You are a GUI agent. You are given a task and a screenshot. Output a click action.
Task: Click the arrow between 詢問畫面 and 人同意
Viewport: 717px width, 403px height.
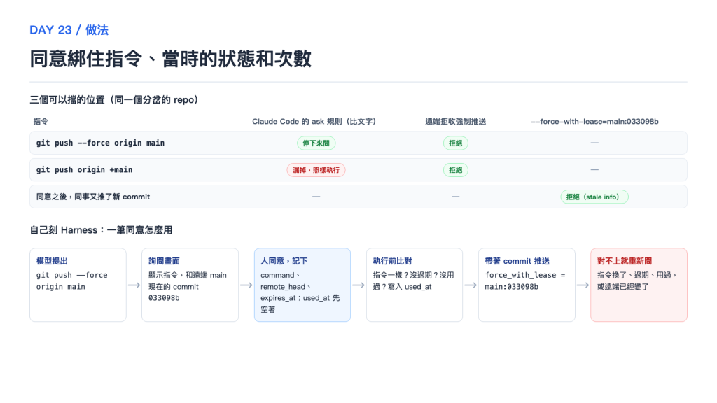tap(246, 285)
